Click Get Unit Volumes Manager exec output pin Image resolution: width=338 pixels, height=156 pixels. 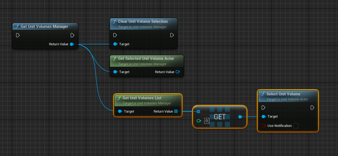pyautogui.click(x=72, y=35)
